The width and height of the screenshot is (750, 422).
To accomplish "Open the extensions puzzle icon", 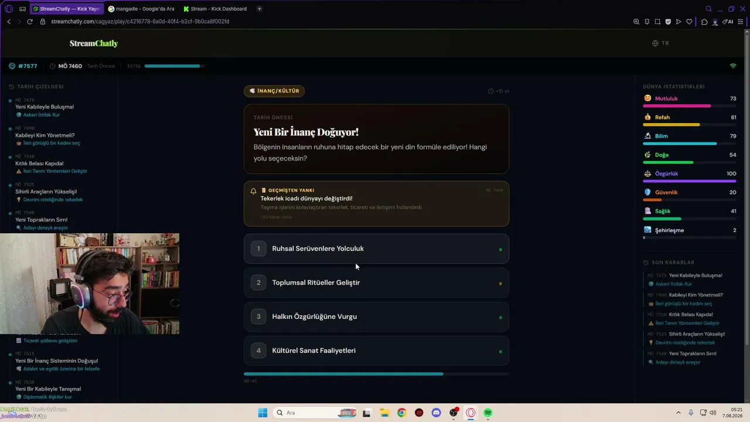I will tap(704, 22).
